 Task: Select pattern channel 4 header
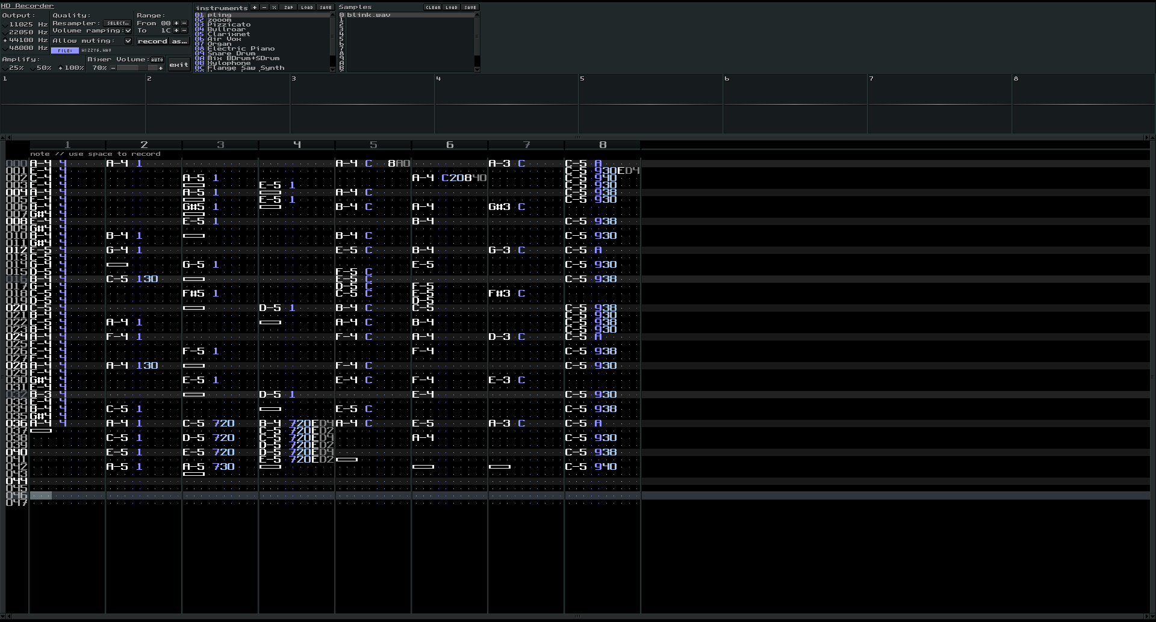click(x=297, y=145)
